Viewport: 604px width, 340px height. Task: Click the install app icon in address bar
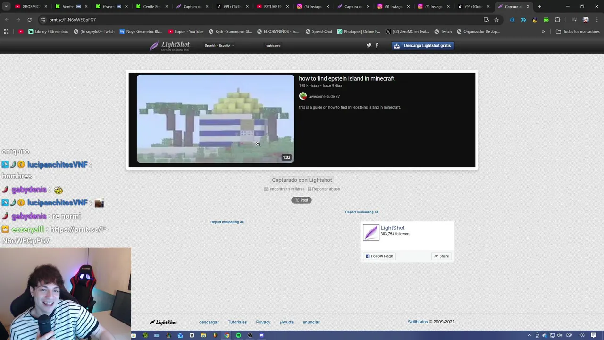click(x=486, y=20)
